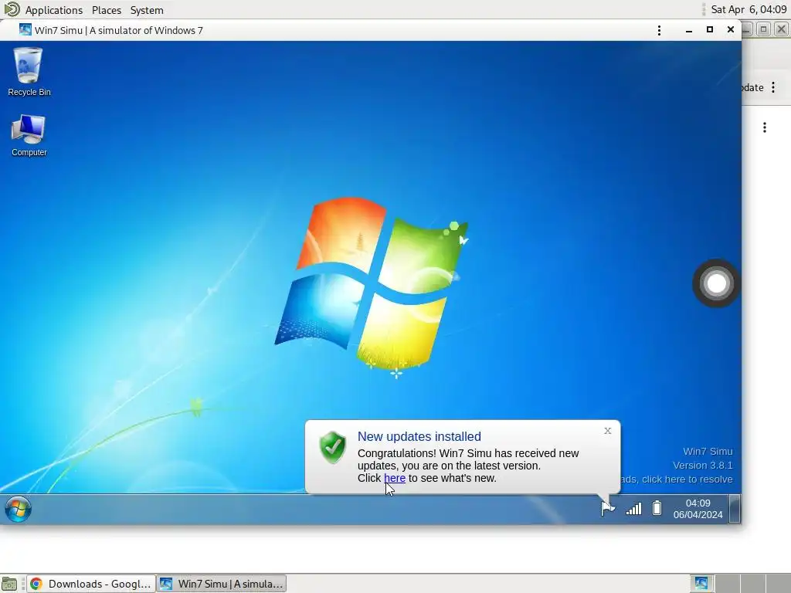Click the Chrome Update button
The width and height of the screenshot is (791, 593).
752,88
